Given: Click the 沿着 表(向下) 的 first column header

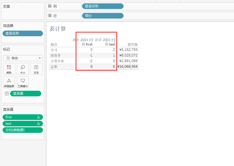Looking at the screenshot, I should (x=83, y=42).
